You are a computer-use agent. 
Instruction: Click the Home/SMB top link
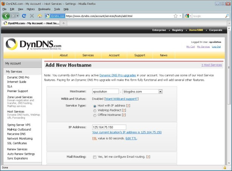pos(196,30)
